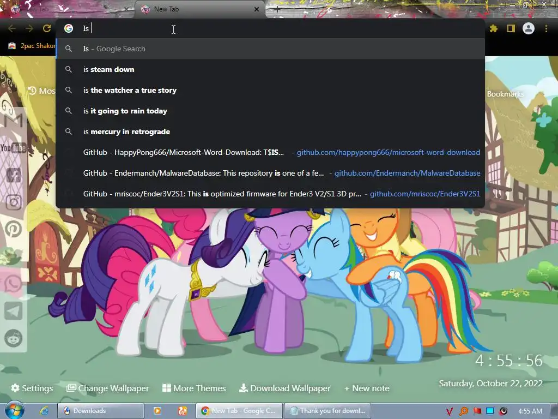Click the red V tray icon
The width and height of the screenshot is (558, 419).
(x=450, y=411)
